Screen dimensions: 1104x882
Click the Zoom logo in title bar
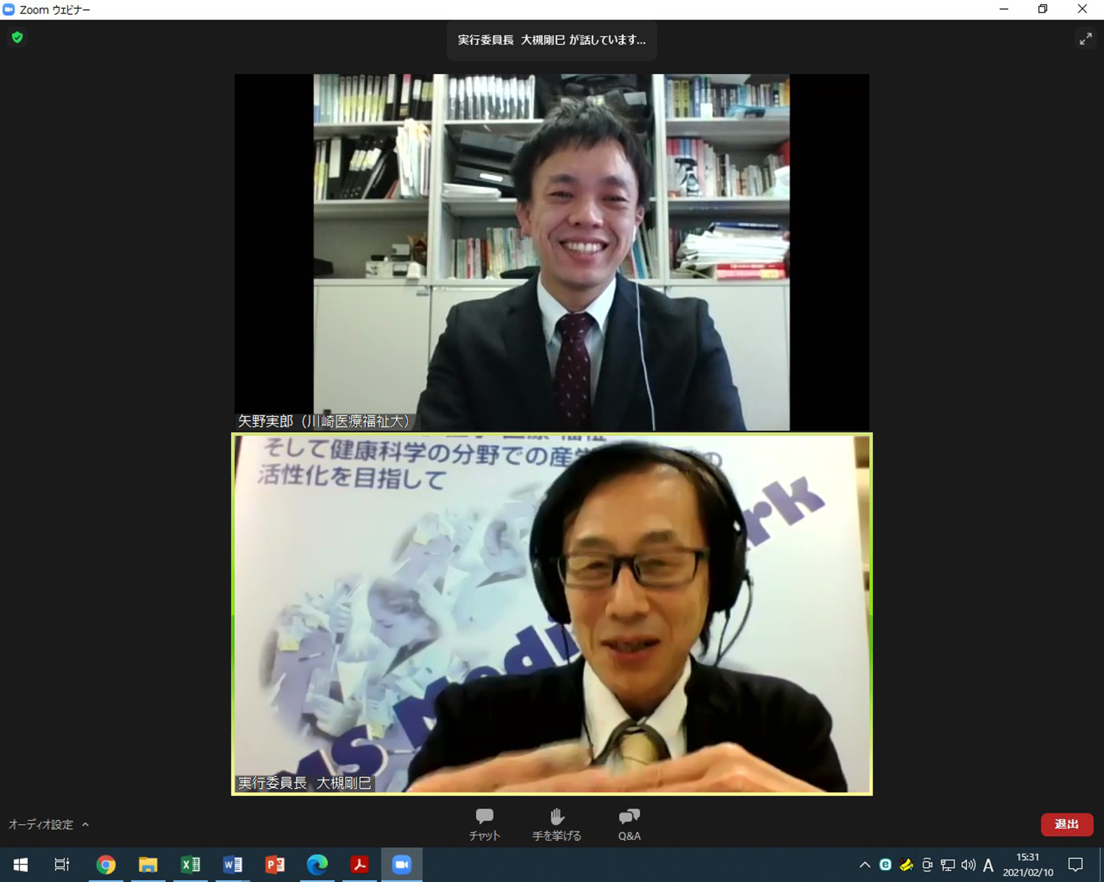point(9,9)
